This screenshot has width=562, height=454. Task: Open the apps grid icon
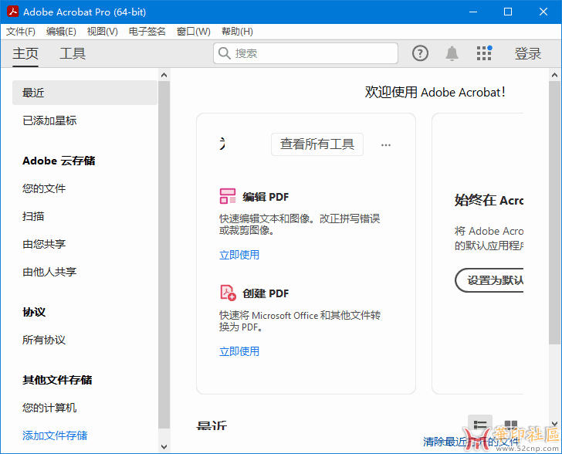pos(484,53)
